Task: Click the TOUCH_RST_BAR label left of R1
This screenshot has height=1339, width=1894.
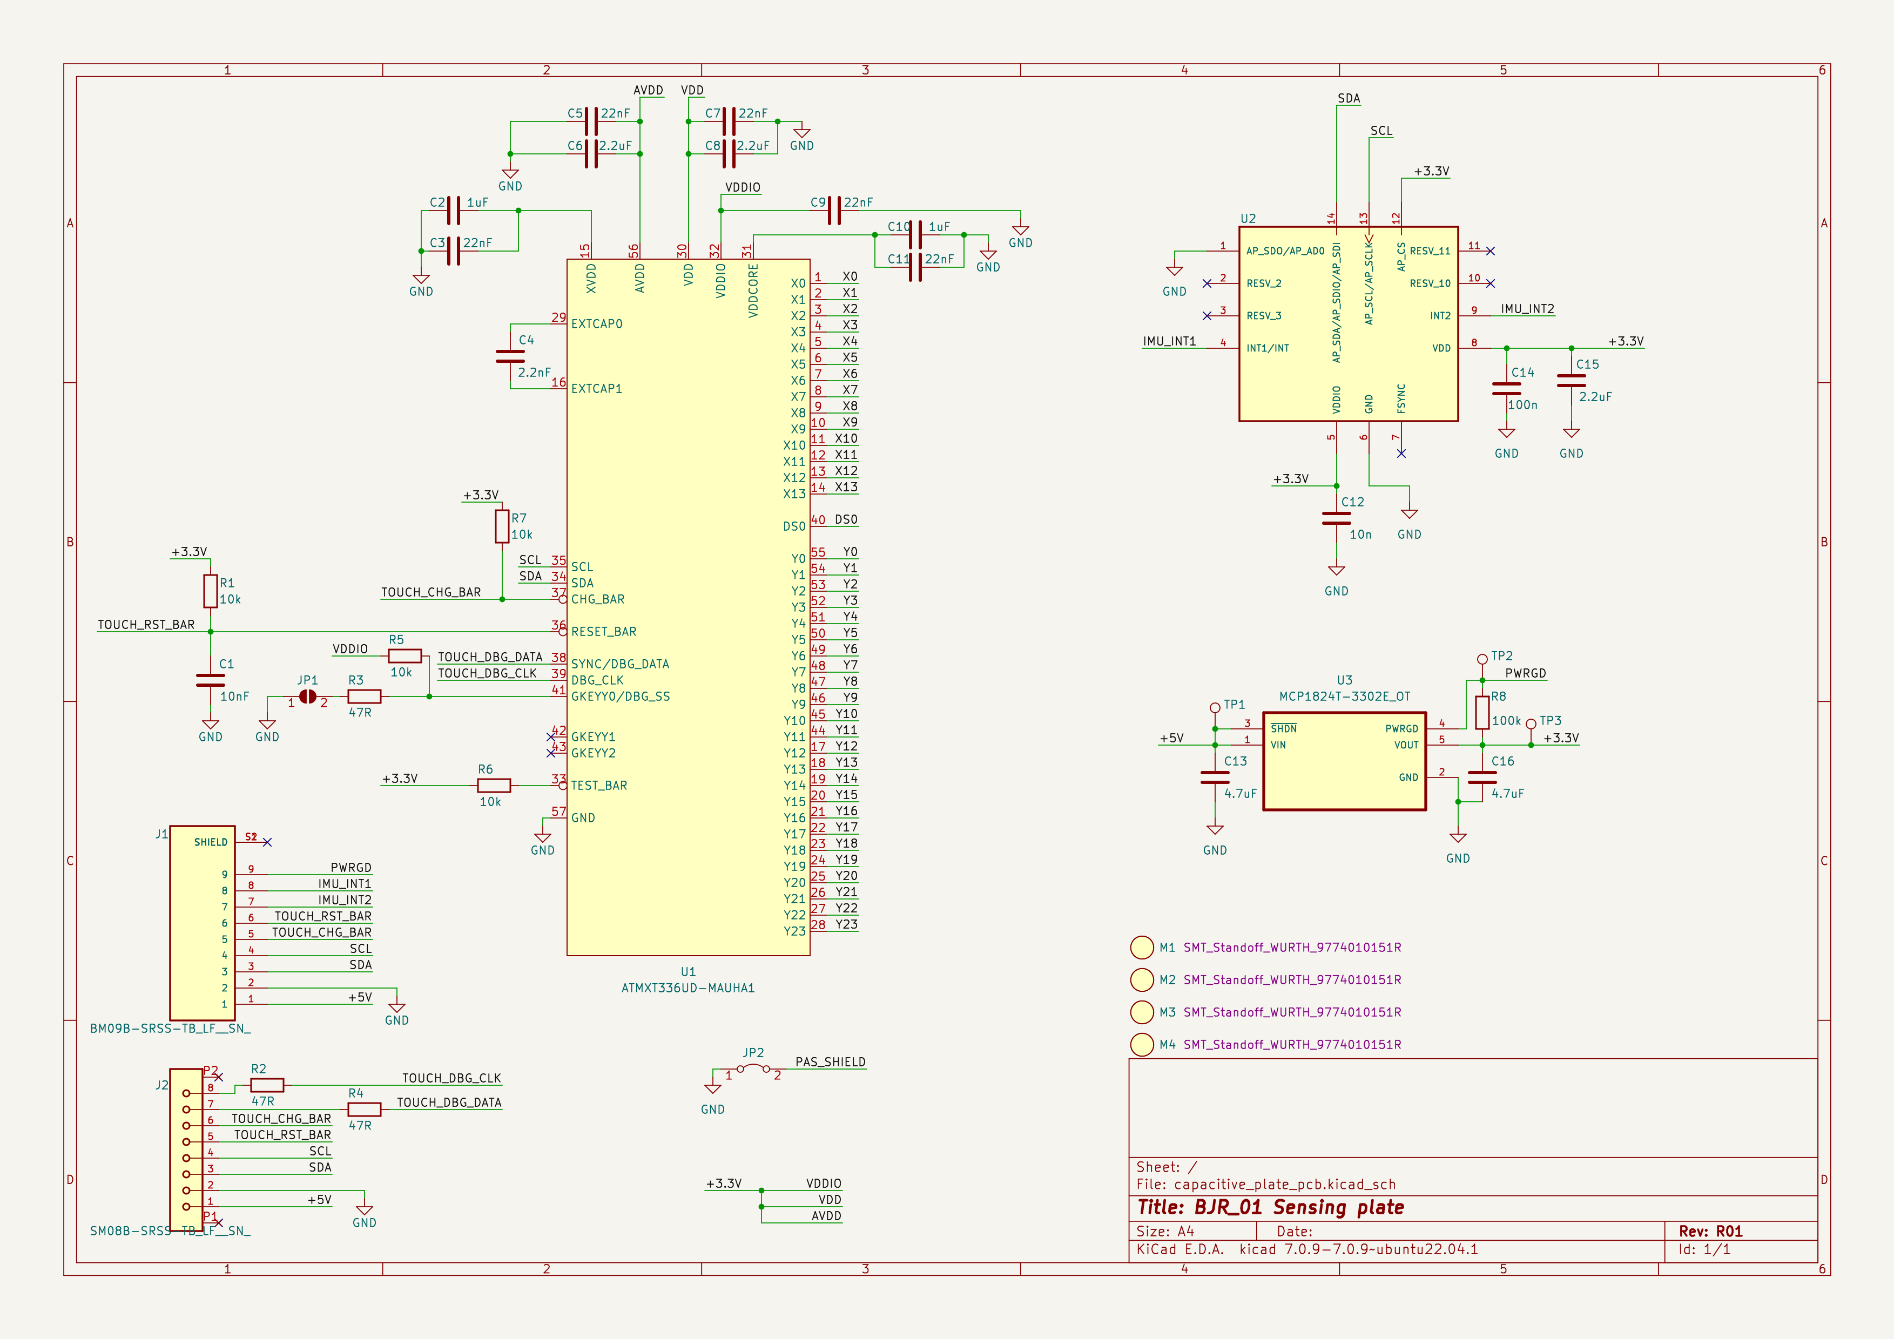Action: [x=146, y=625]
